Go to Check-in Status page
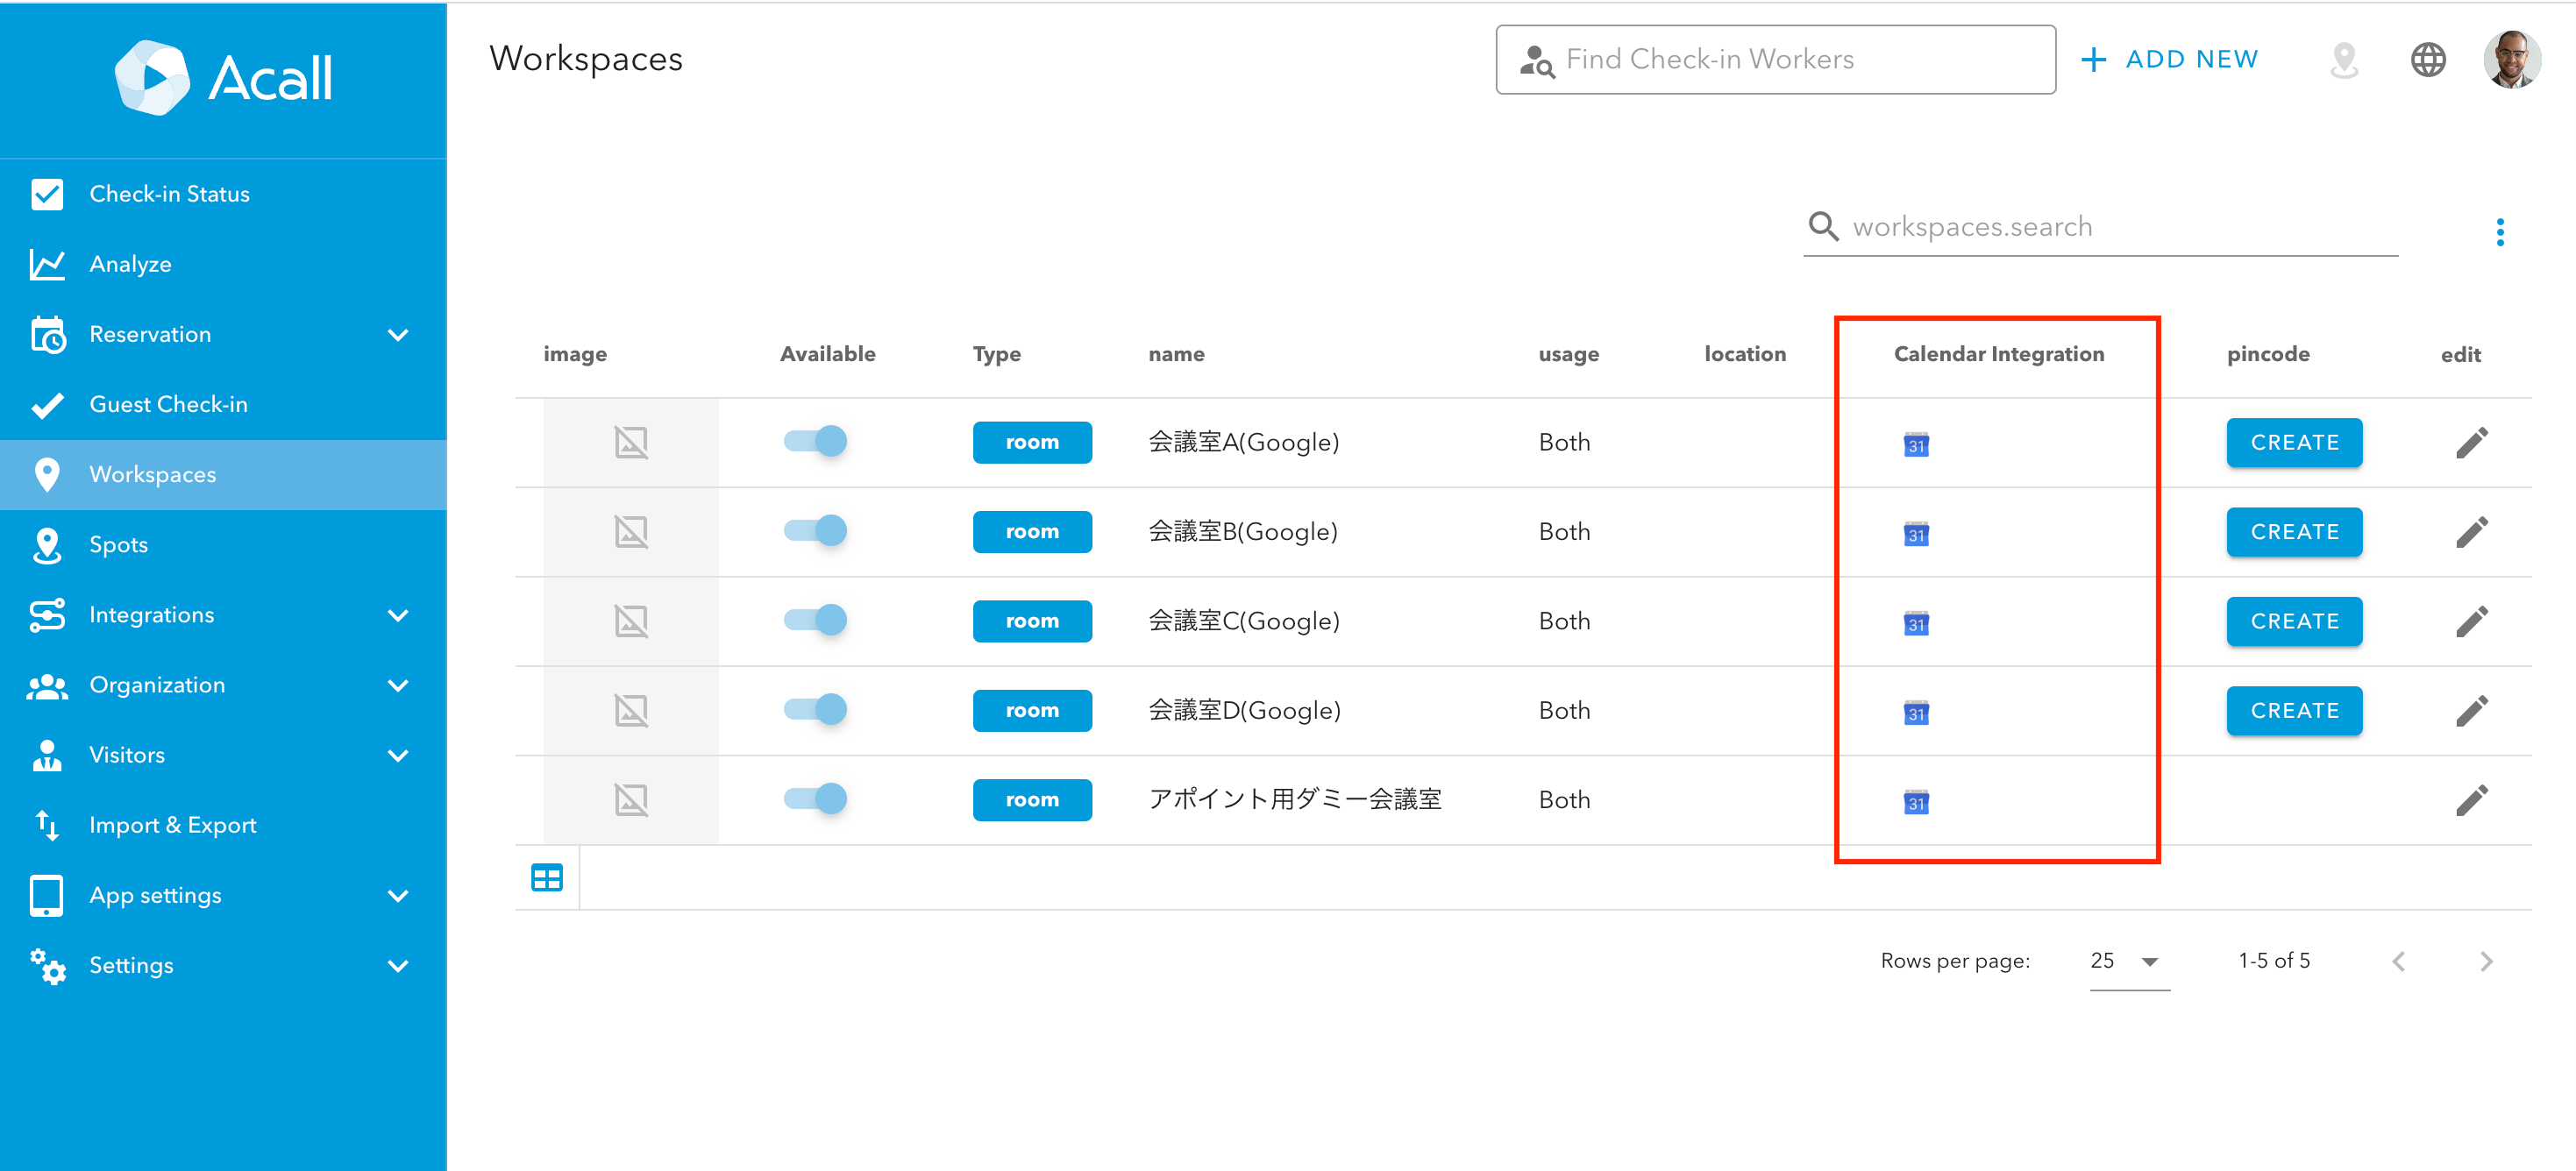2576x1171 pixels. pos(169,194)
